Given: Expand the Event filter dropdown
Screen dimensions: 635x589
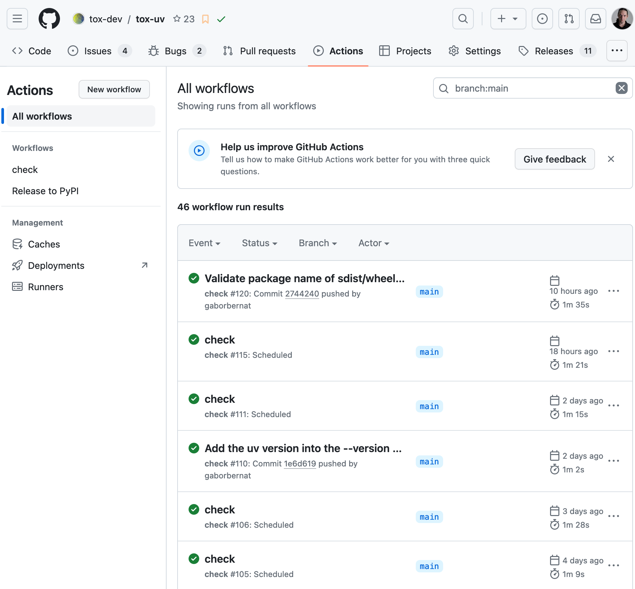Looking at the screenshot, I should pos(204,243).
